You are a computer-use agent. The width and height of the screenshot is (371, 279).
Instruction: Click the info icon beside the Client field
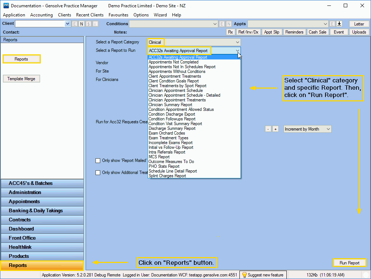point(95,24)
